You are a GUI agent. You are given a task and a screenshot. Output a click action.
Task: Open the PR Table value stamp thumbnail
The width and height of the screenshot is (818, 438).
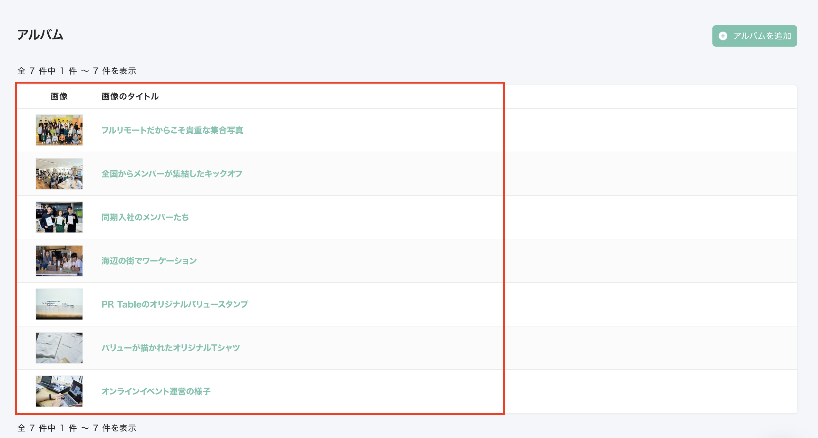[59, 304]
